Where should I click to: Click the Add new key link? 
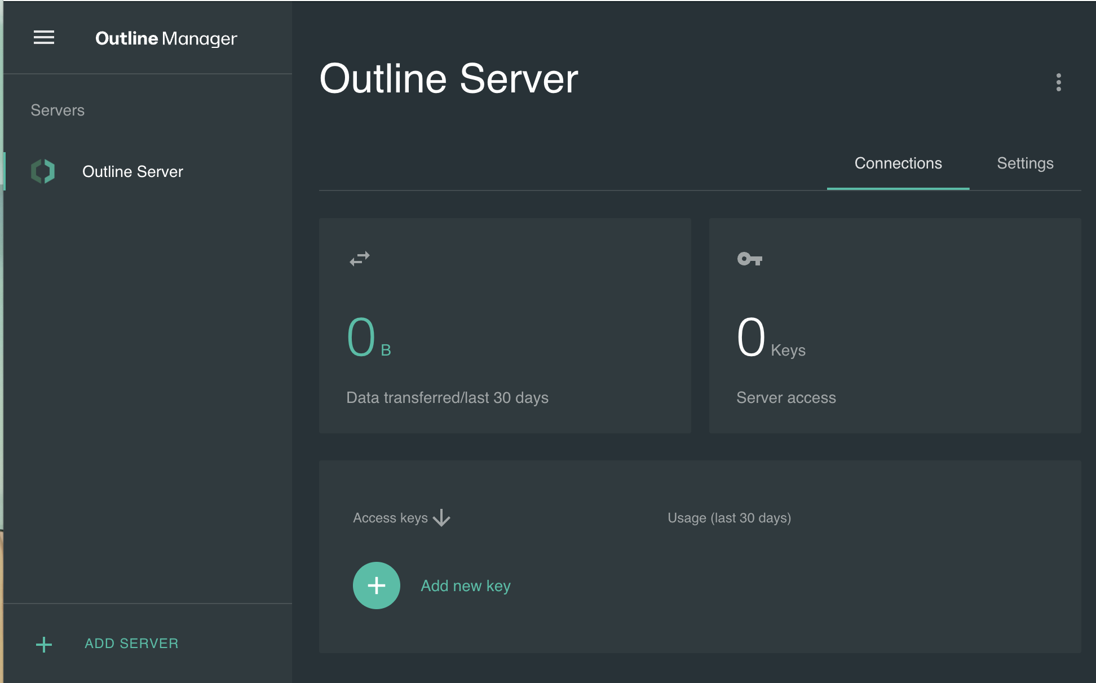click(466, 586)
